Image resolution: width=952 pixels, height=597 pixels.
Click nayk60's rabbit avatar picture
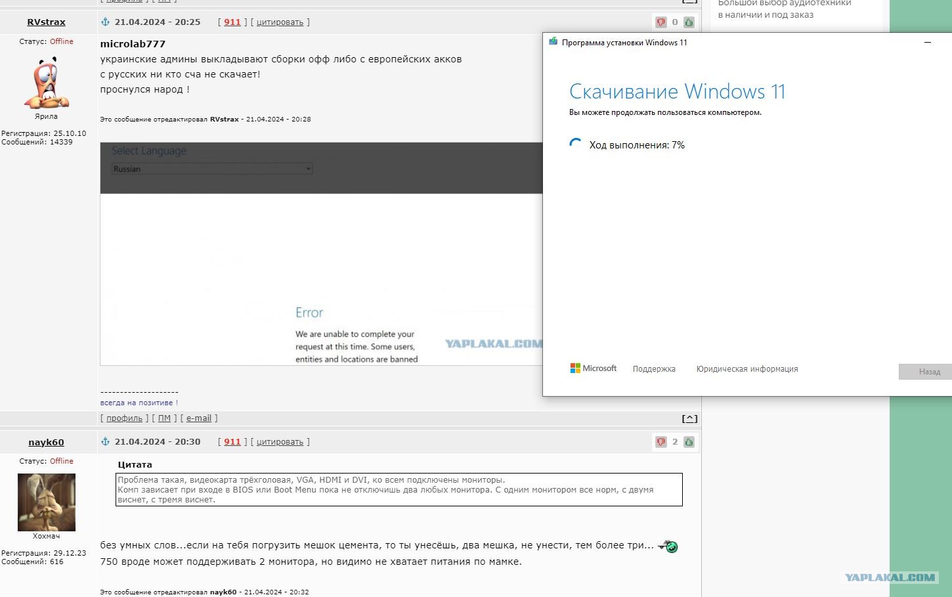(47, 502)
